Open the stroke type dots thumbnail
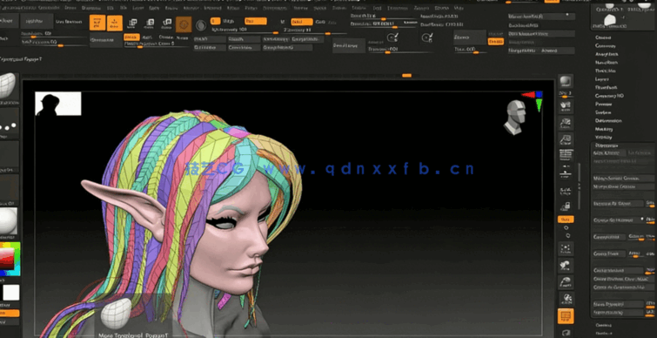 [x=9, y=125]
